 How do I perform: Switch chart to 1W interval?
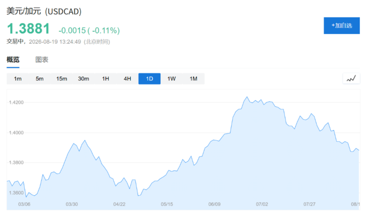(x=171, y=79)
